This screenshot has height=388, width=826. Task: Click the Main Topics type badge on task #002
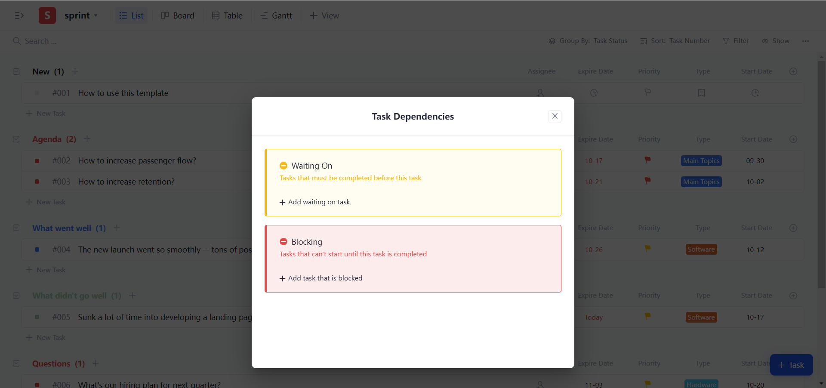(x=701, y=160)
